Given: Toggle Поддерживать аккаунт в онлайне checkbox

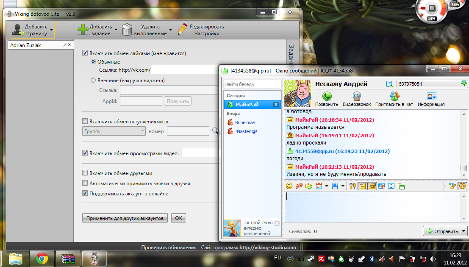Looking at the screenshot, I should tap(85, 193).
